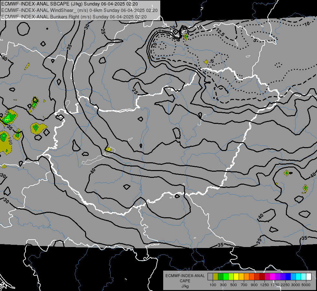
Task: Select the olive swatch in CAPE legend
Action: tap(215, 276)
